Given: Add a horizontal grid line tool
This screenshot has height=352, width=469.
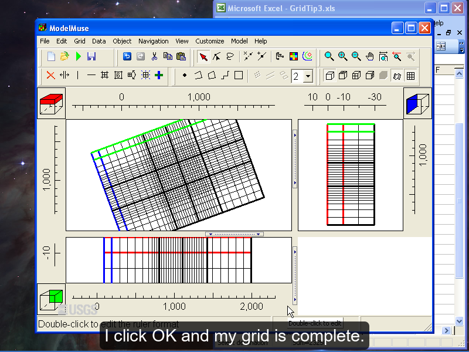Looking at the screenshot, I should coord(91,75).
